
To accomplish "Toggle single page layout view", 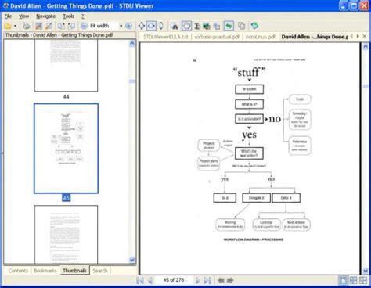I will pos(343,280).
